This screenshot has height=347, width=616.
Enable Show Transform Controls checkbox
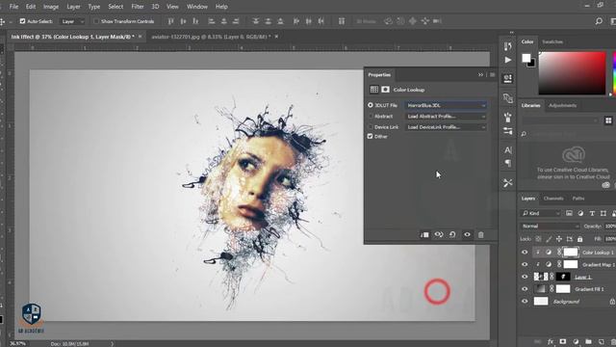coord(96,21)
